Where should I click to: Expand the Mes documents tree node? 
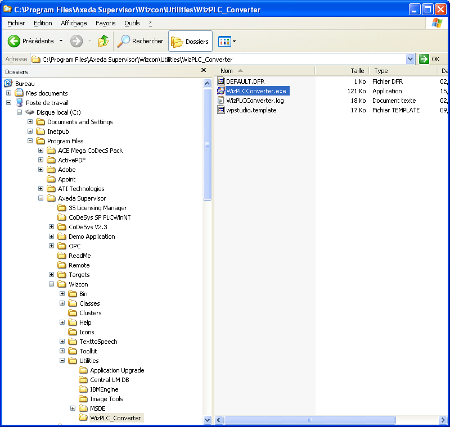[x=8, y=93]
